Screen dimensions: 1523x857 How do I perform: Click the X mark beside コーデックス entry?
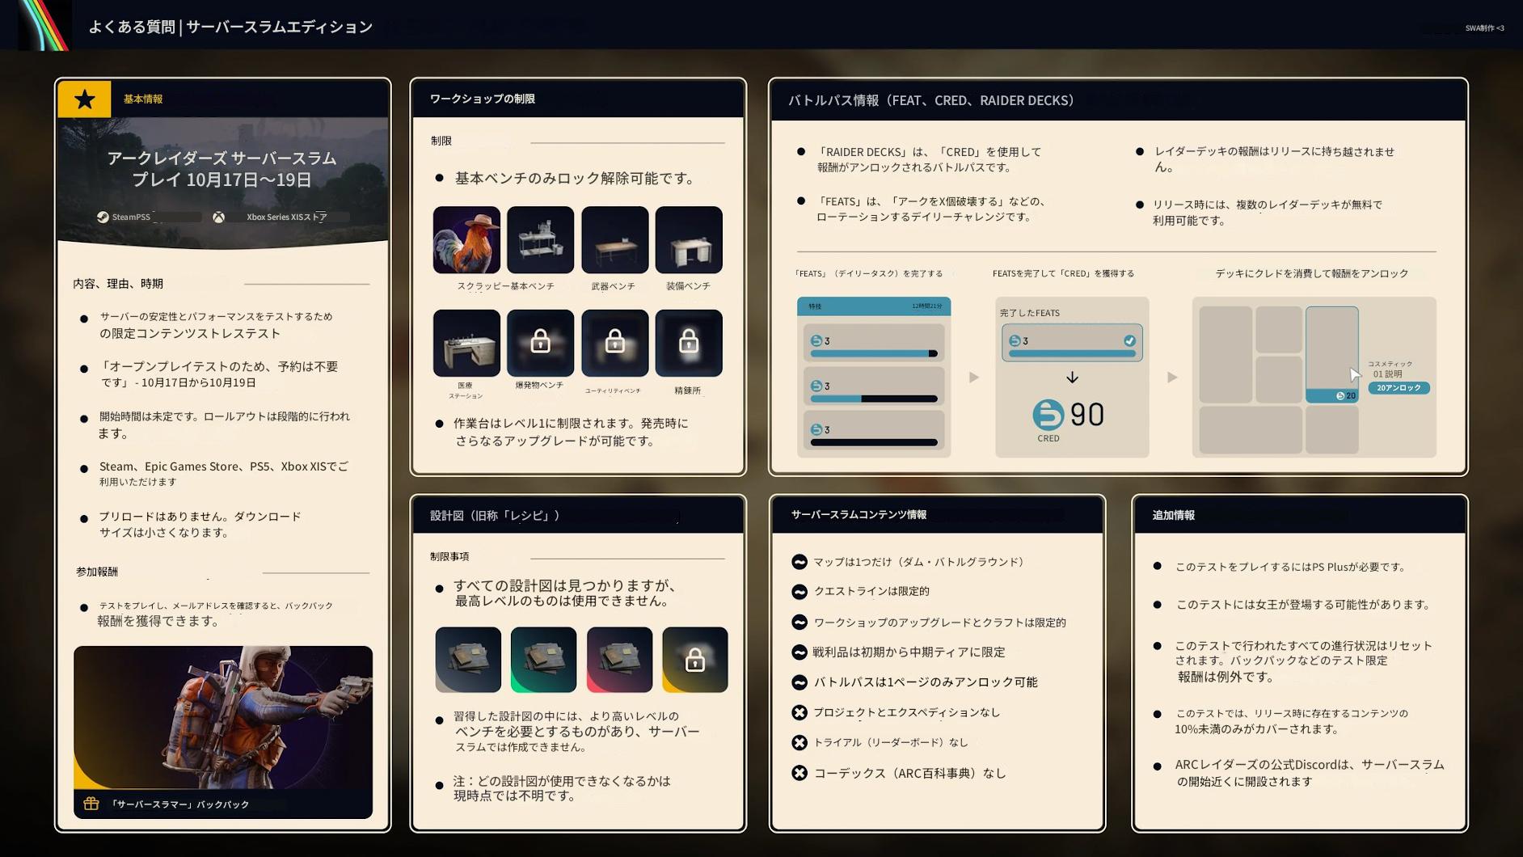coord(799,773)
